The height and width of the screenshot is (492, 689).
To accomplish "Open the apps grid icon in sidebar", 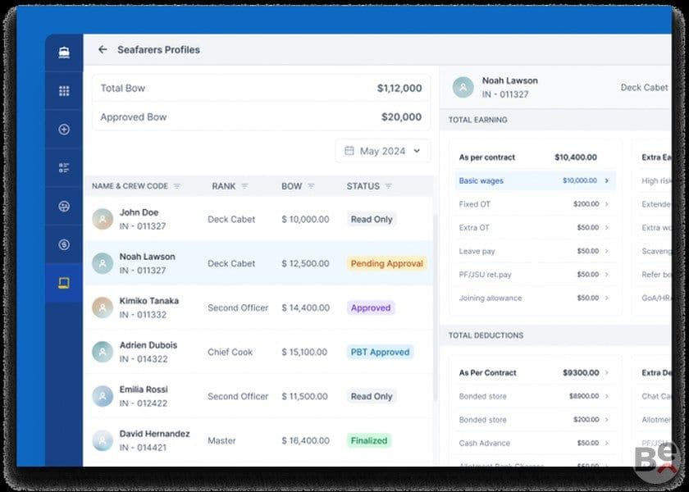I will pyautogui.click(x=64, y=91).
